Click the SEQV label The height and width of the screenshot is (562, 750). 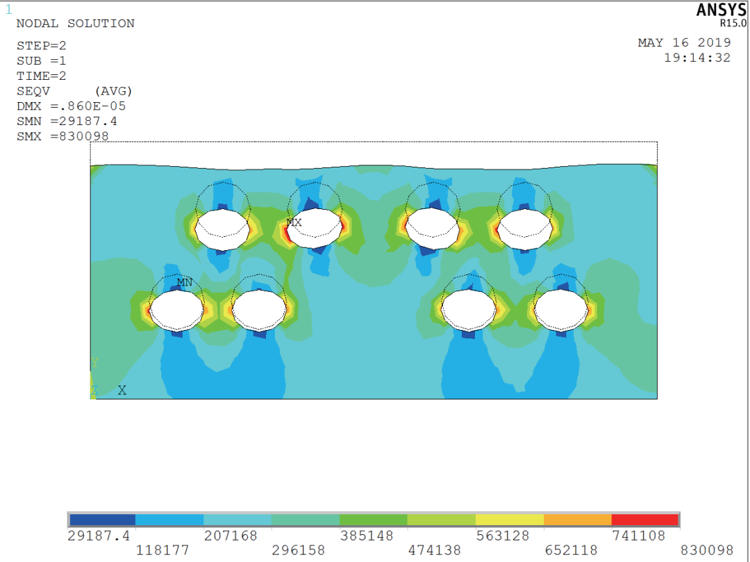[x=33, y=91]
